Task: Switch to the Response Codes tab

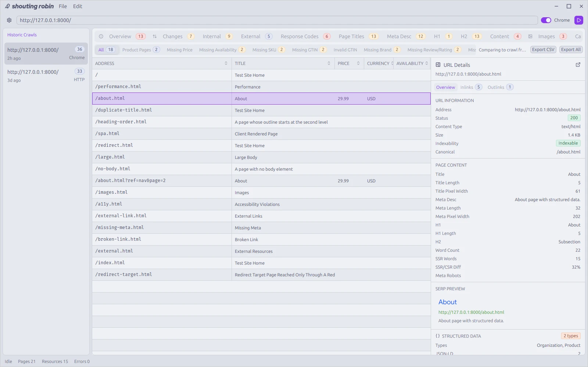Action: [x=305, y=36]
